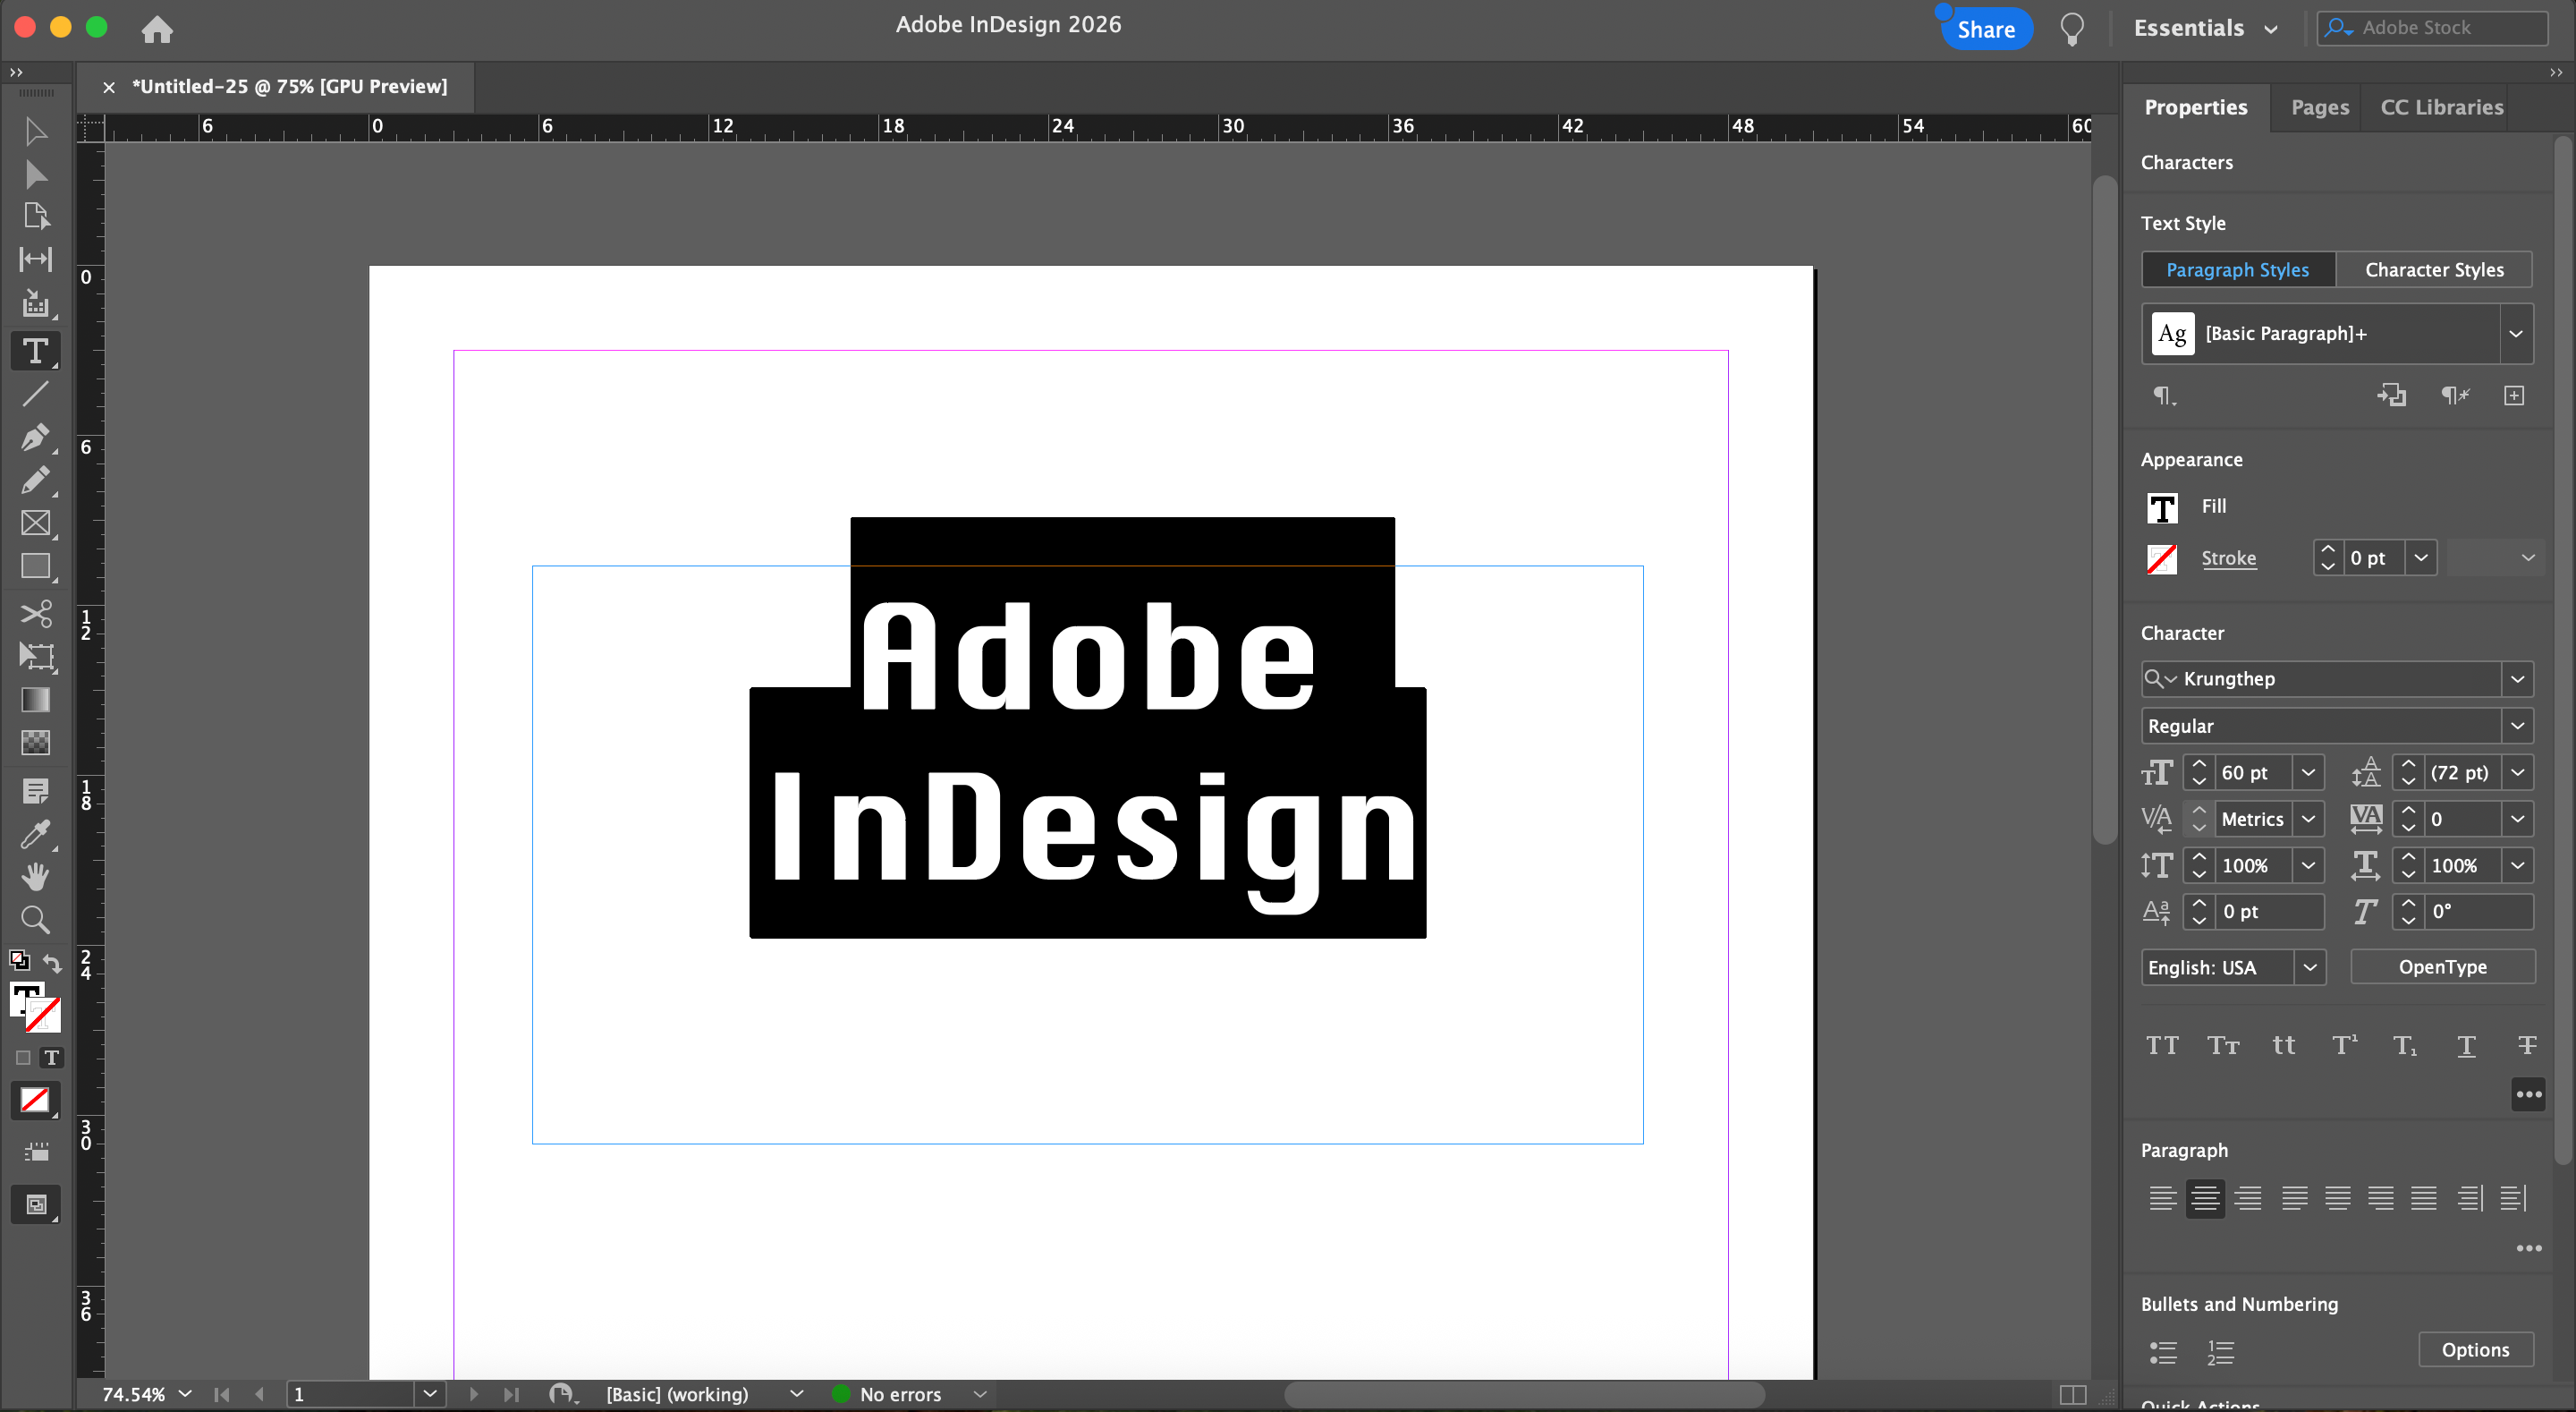Image resolution: width=2576 pixels, height=1412 pixels.
Task: Click the OpenType button
Action: 2441,966
